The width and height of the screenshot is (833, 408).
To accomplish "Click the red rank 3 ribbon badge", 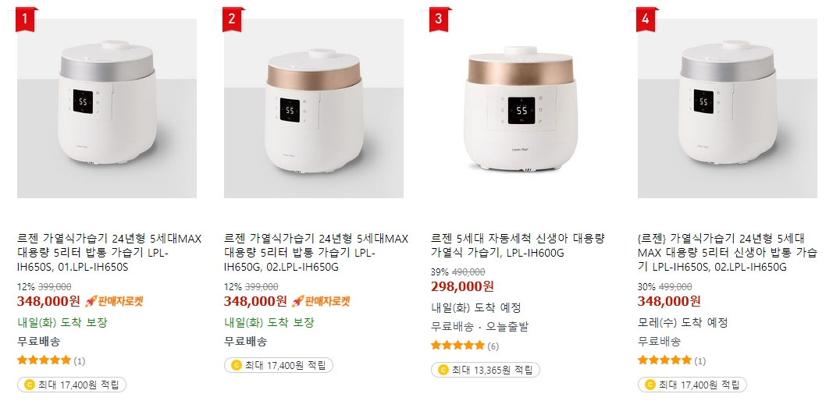I will [438, 20].
